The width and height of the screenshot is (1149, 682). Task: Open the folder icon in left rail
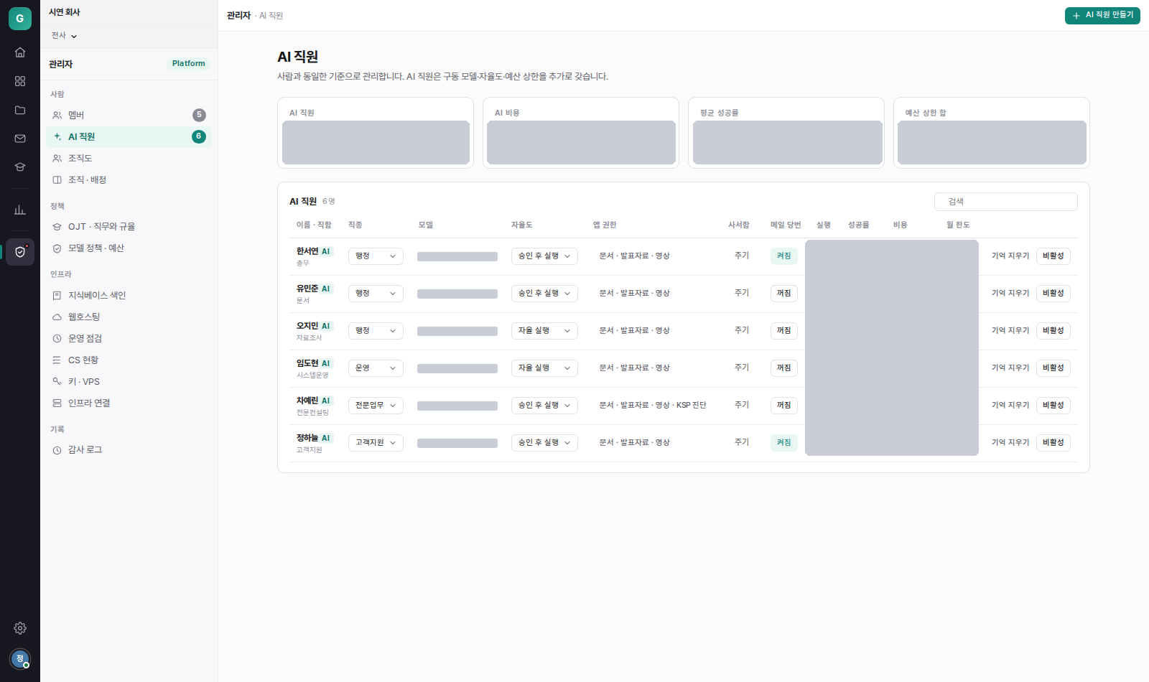coord(20,110)
